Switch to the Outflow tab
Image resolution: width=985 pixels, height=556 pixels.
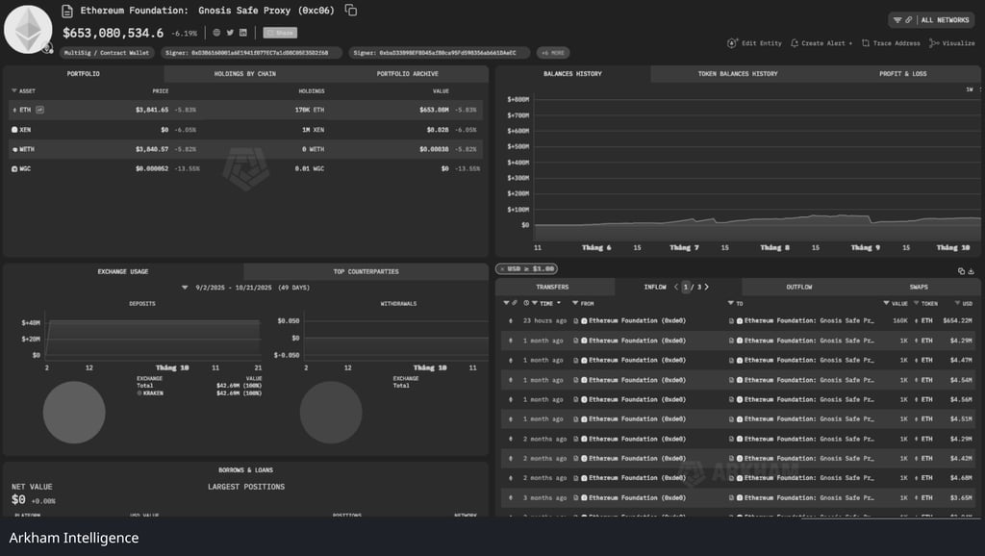click(x=799, y=287)
